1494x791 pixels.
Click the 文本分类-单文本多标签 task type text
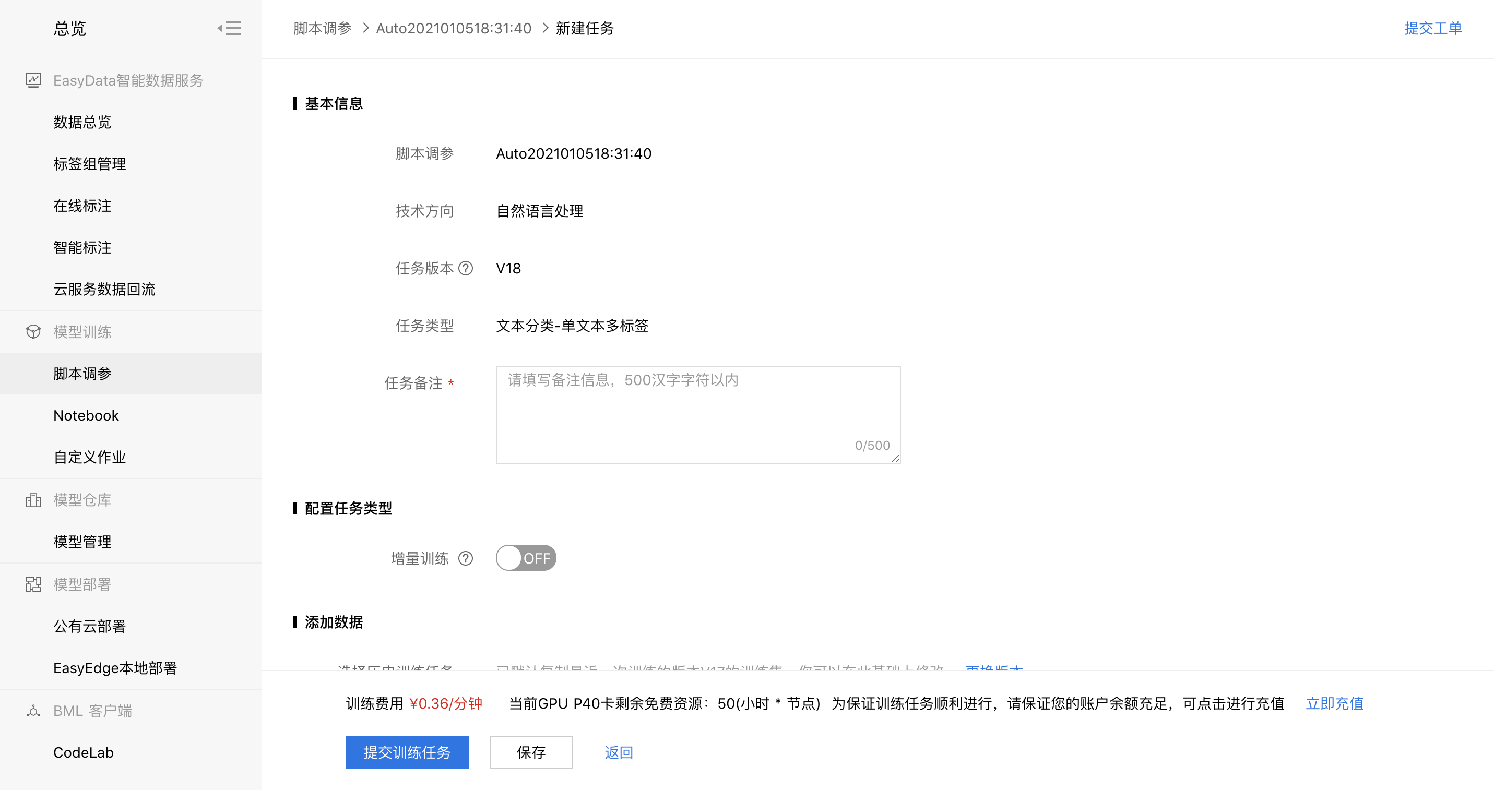pos(572,326)
